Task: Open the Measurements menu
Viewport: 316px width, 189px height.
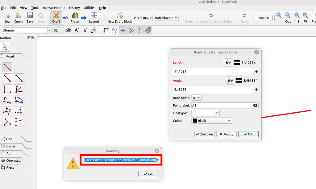Action: click(54, 8)
